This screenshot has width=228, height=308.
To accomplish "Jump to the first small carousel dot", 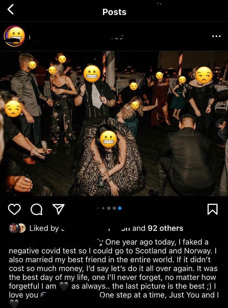I will click(x=98, y=208).
